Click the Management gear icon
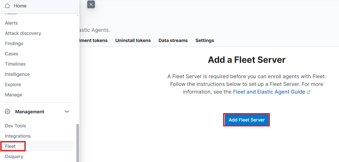339x162 pixels. pyautogui.click(x=7, y=112)
